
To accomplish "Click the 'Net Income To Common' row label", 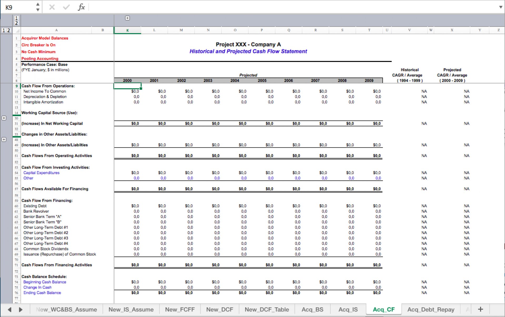I will (x=45, y=91).
